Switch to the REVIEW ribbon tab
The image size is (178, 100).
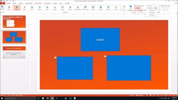(x=55, y=3)
